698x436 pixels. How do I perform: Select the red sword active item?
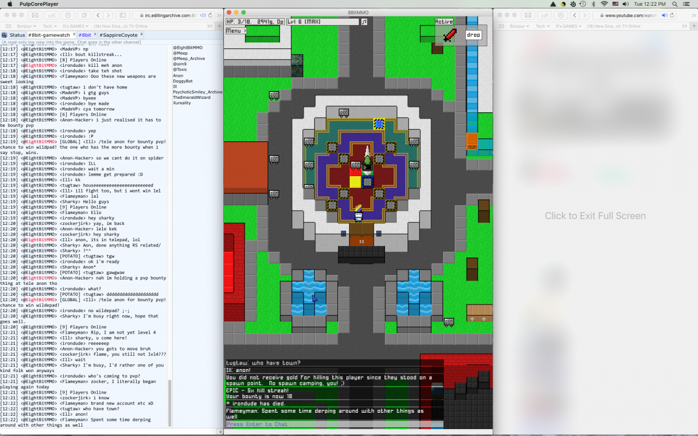pos(451,35)
